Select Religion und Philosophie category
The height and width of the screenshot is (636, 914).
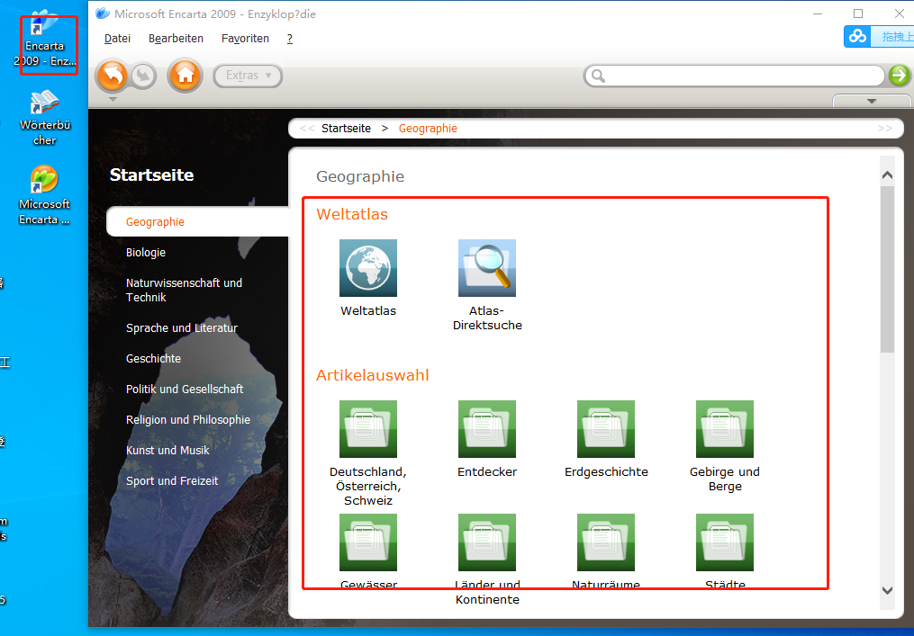coord(188,420)
